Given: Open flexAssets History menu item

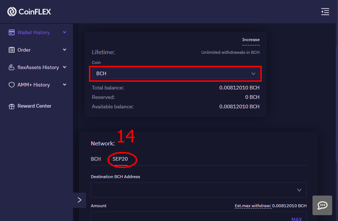Looking at the screenshot, I should [x=38, y=67].
